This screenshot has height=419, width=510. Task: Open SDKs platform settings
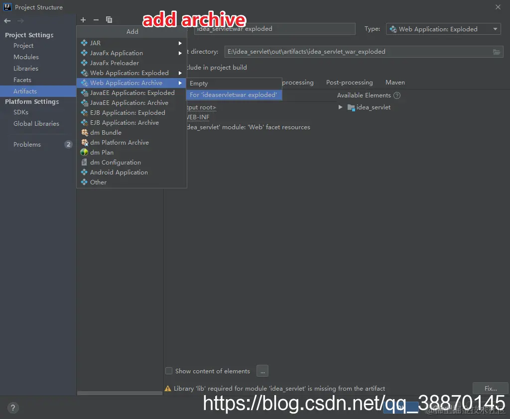coord(21,112)
